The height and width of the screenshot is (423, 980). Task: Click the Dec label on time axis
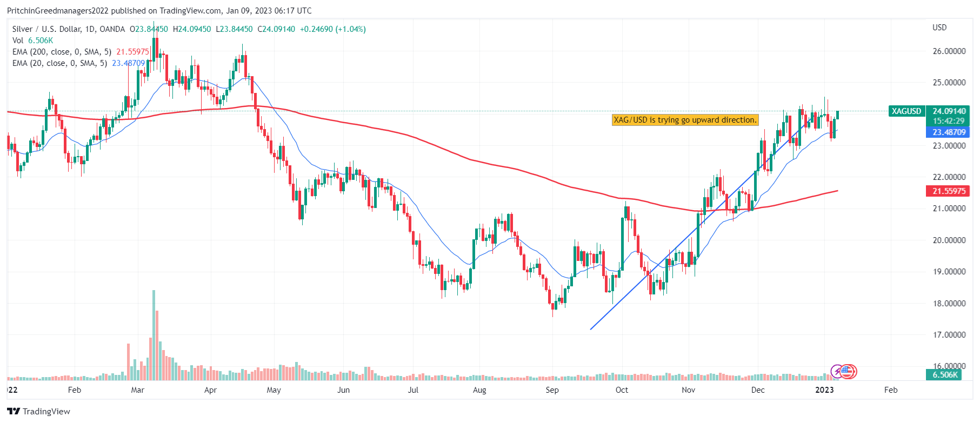tap(758, 390)
